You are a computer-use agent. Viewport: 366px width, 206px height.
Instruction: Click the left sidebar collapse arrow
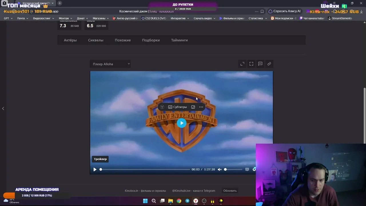(3, 108)
